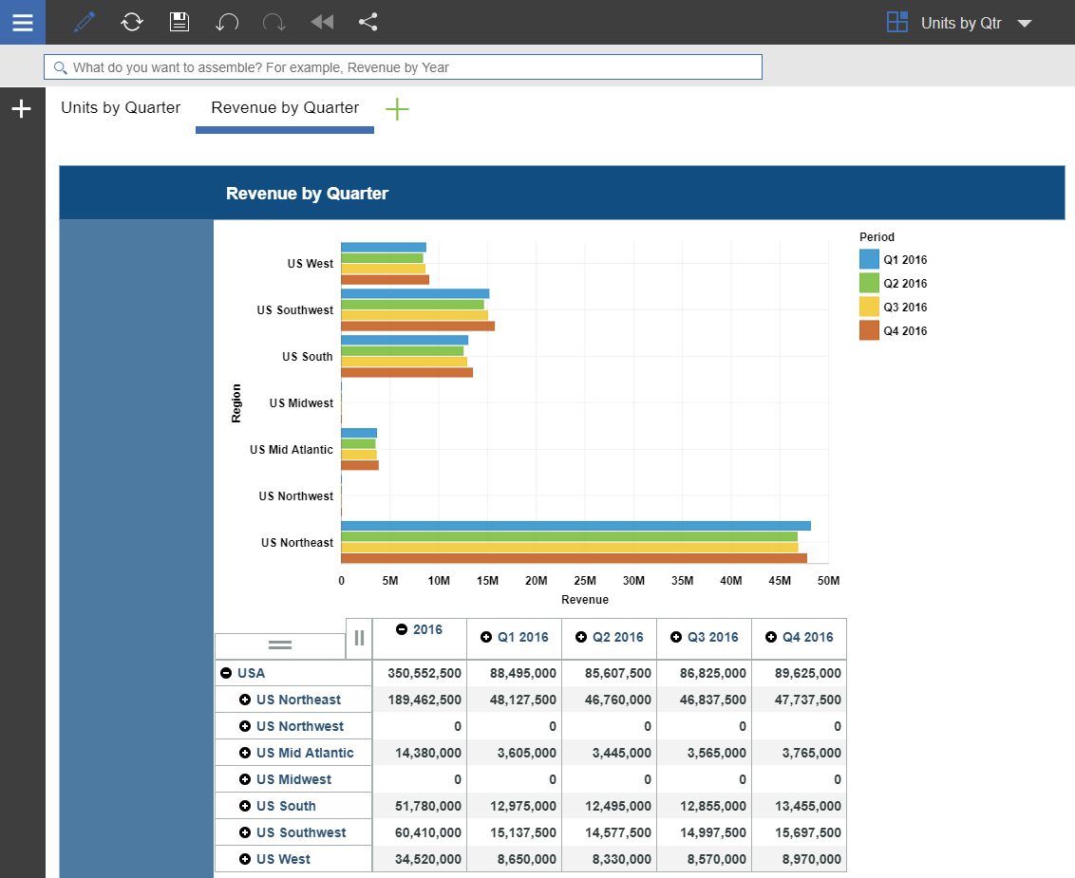This screenshot has height=878, width=1075.
Task: Expand the US Northeast row
Action: (245, 700)
